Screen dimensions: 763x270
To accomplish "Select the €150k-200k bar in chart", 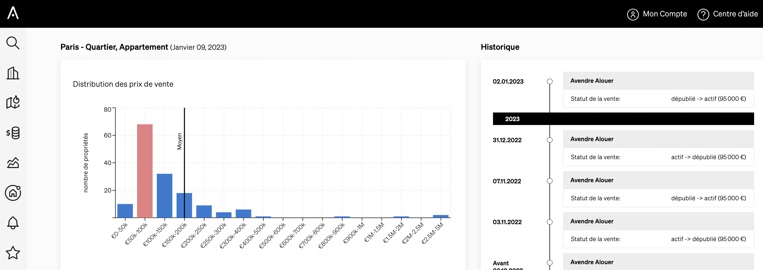I will click(184, 205).
